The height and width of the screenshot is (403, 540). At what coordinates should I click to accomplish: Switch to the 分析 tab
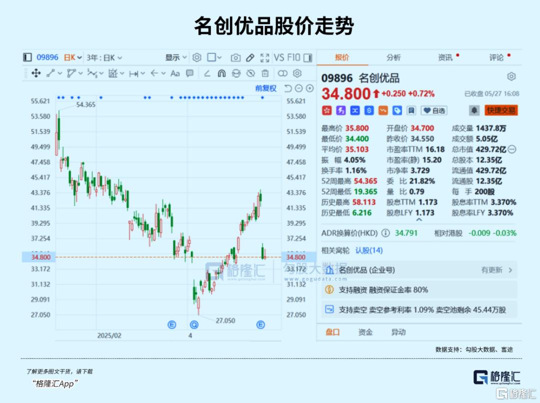[x=393, y=58]
